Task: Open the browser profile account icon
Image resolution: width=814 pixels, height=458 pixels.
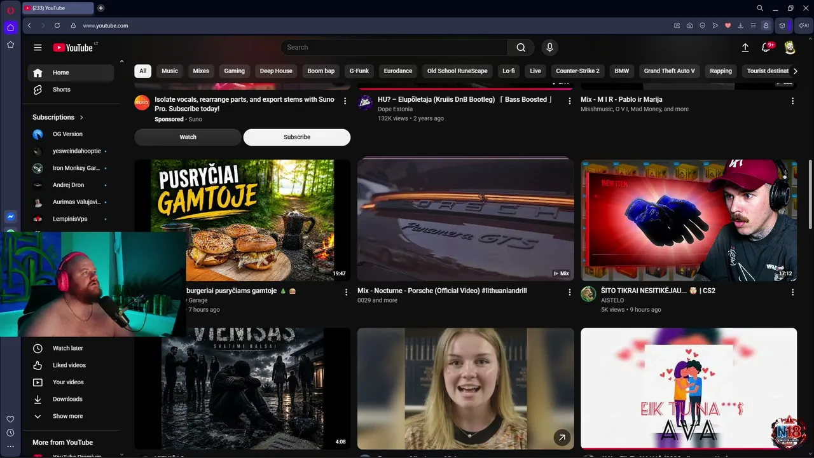Action: tap(766, 25)
